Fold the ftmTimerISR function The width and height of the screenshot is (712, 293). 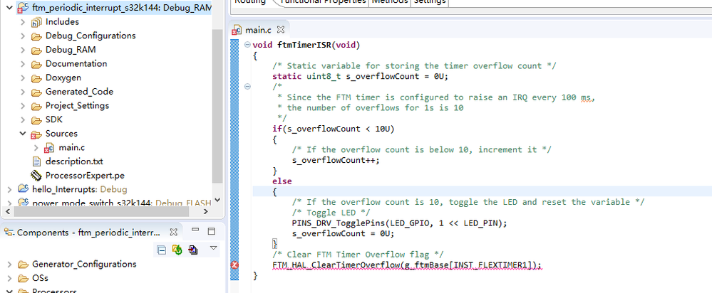(247, 45)
